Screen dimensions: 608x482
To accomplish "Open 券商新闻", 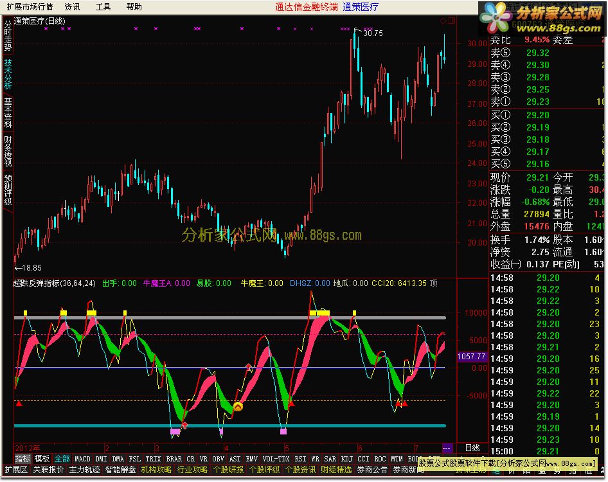I will [408, 470].
